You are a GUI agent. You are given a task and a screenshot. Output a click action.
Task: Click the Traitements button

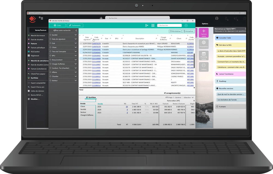pos(75,25)
